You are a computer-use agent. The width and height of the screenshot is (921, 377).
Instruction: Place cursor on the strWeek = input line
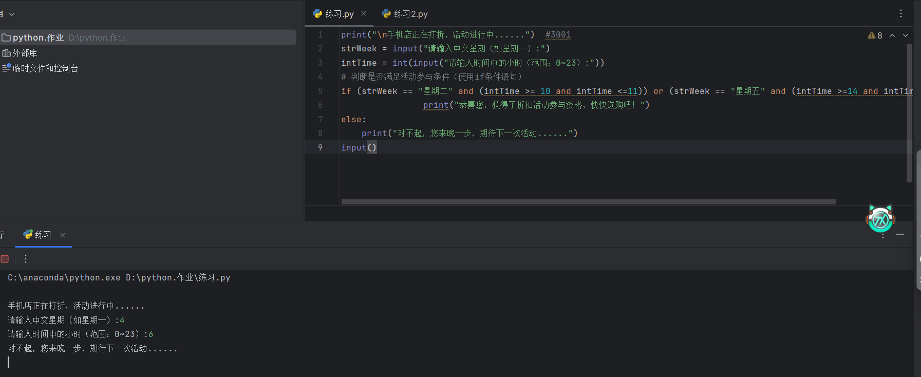(x=445, y=49)
